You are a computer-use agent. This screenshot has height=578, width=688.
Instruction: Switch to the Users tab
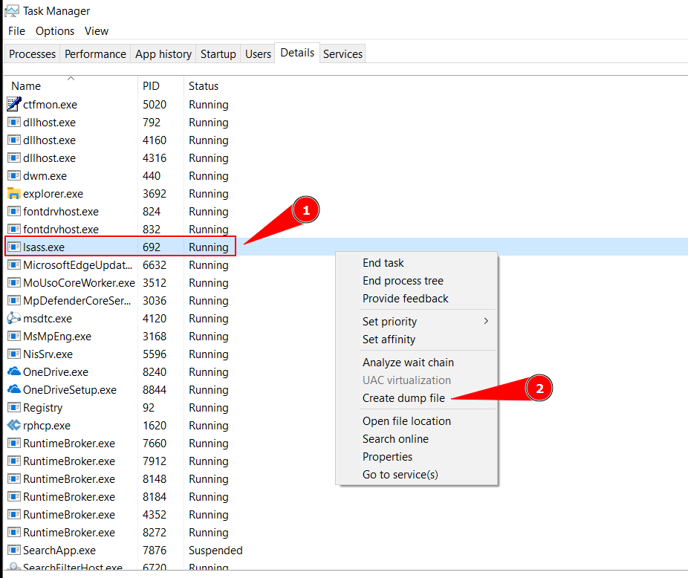click(x=258, y=54)
